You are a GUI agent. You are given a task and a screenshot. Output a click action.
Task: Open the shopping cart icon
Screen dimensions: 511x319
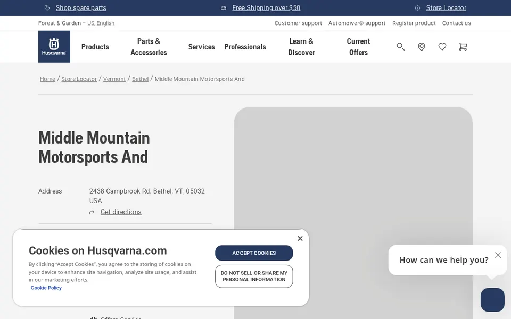pos(463,47)
